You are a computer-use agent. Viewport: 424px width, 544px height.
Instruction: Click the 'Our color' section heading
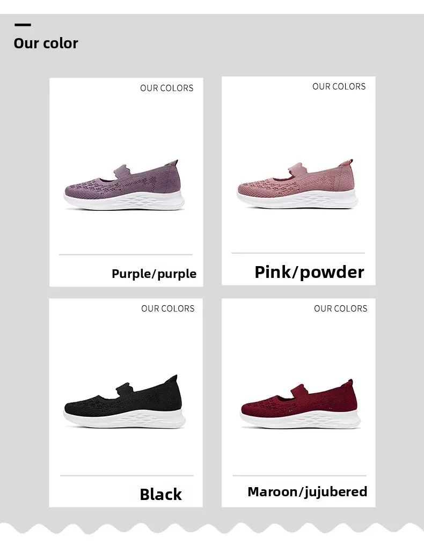click(46, 43)
